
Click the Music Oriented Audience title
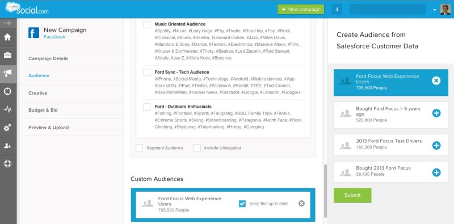coord(180,24)
